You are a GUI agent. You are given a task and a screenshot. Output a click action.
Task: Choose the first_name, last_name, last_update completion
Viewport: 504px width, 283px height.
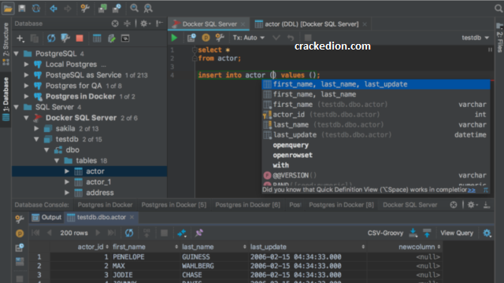pyautogui.click(x=376, y=84)
